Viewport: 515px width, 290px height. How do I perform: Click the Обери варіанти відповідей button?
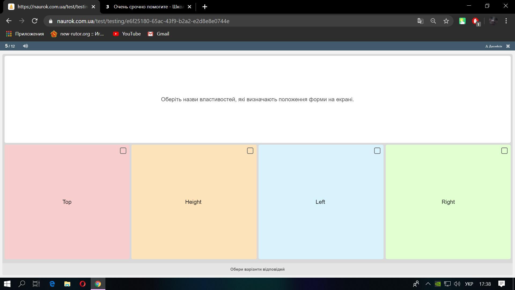[257, 269]
